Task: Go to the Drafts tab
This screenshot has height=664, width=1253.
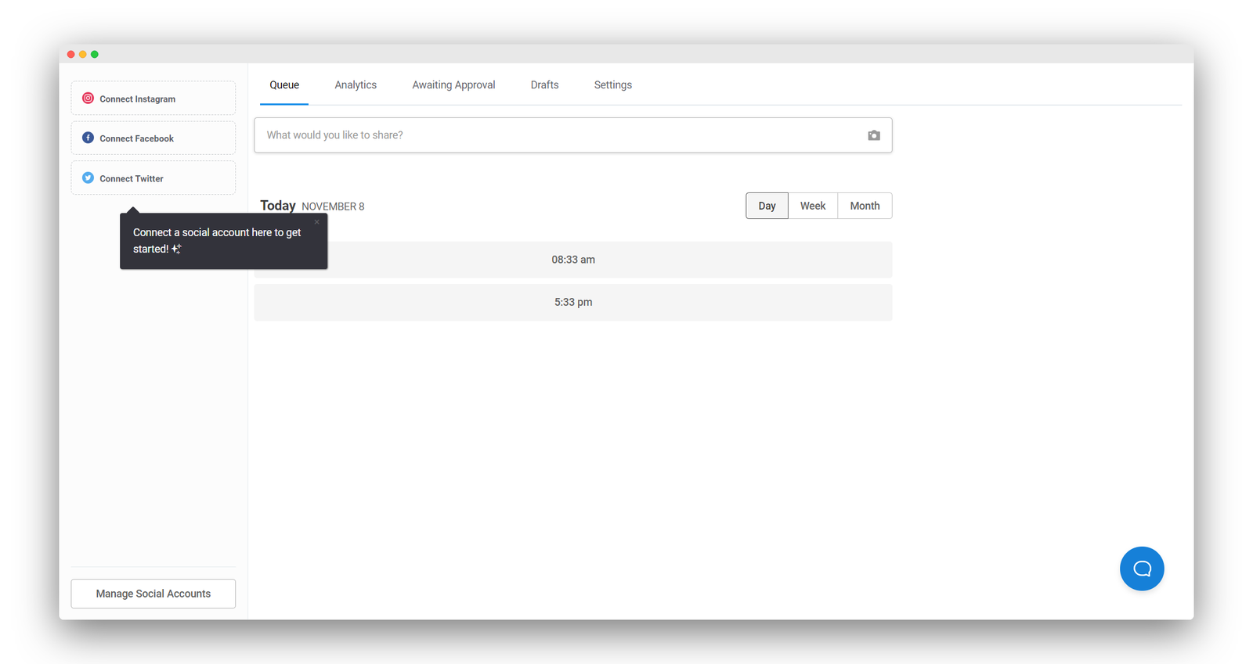Action: [x=544, y=85]
